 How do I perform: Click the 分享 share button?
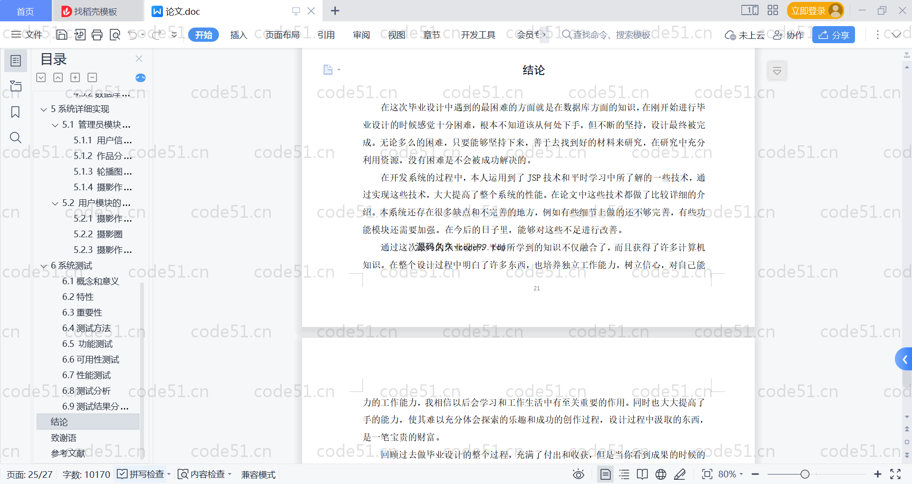coord(834,35)
